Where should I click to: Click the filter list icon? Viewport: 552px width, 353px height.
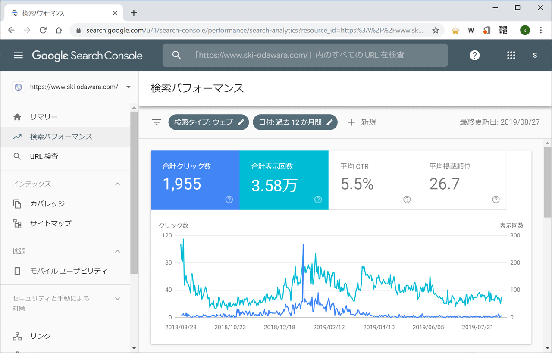pos(156,122)
